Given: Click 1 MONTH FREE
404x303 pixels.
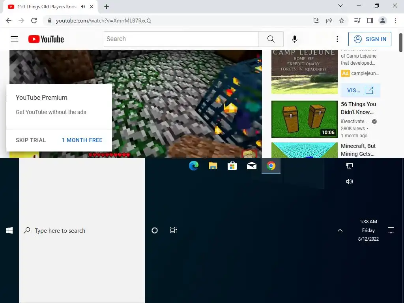Looking at the screenshot, I should (82, 140).
